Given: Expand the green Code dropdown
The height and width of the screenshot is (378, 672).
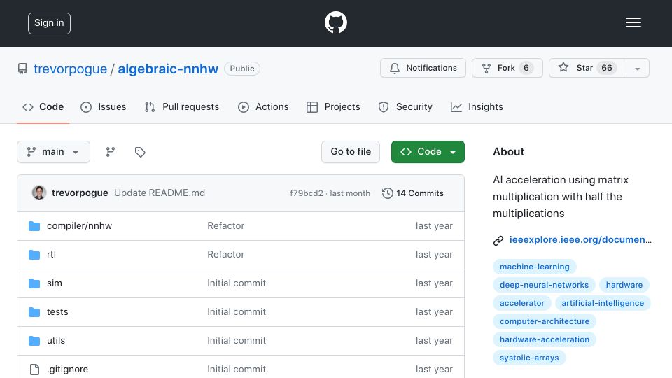Looking at the screenshot, I should coord(428,152).
